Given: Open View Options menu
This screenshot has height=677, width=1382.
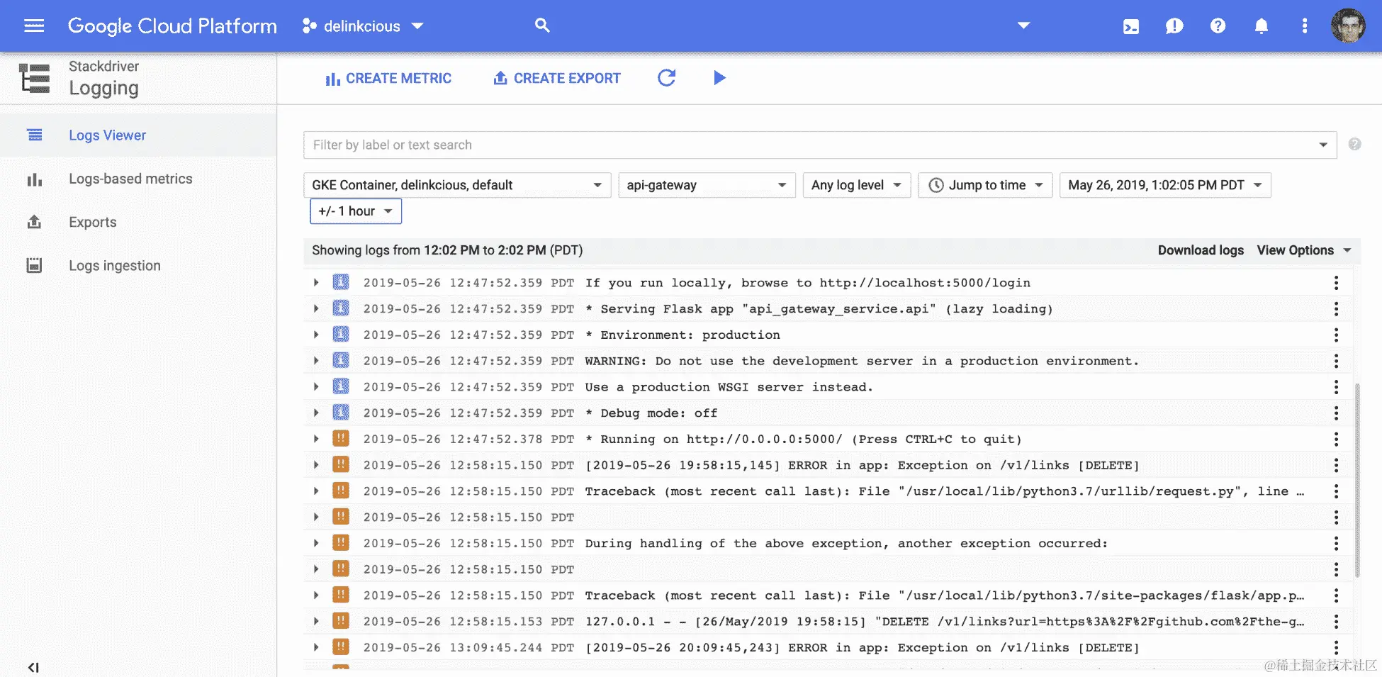Looking at the screenshot, I should (1304, 250).
